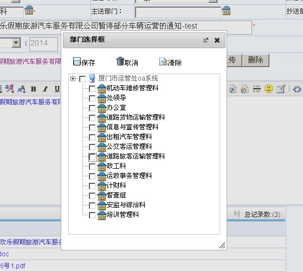Viewport: 303px width, 272px height.
Task: Pop out the 部门选择框 dialog
Action: (206, 40)
